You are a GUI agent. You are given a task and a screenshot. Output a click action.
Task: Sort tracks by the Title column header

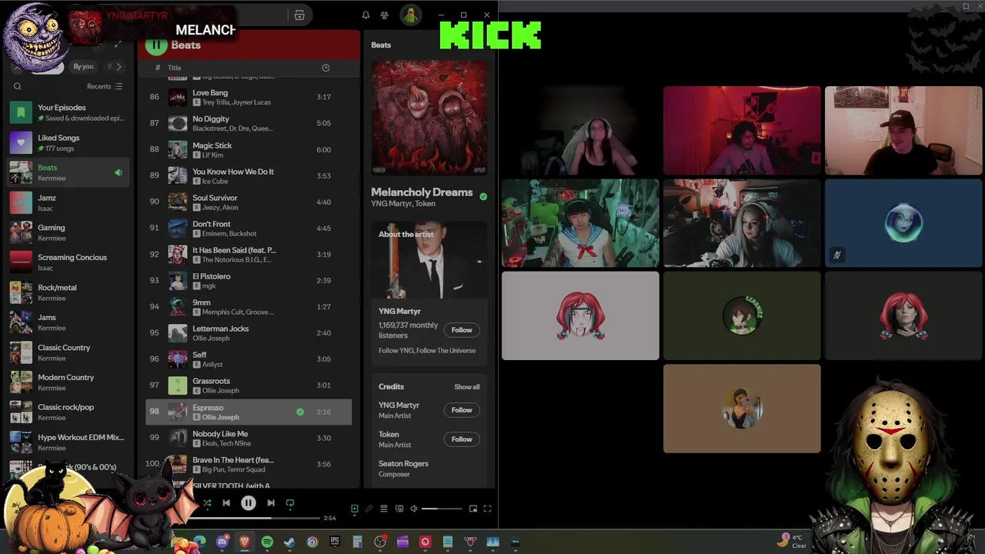coord(175,68)
